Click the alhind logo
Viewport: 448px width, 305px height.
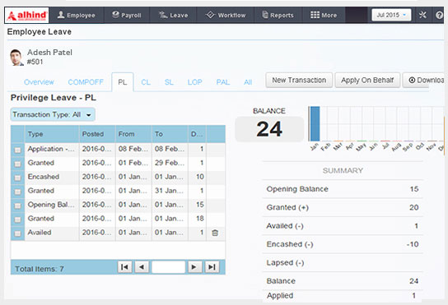click(26, 15)
